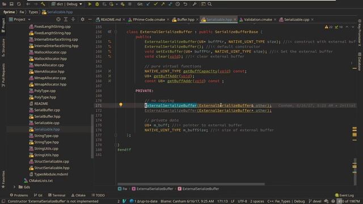Open the C++: Fw_Types | Debug context selector

[x=286, y=201]
